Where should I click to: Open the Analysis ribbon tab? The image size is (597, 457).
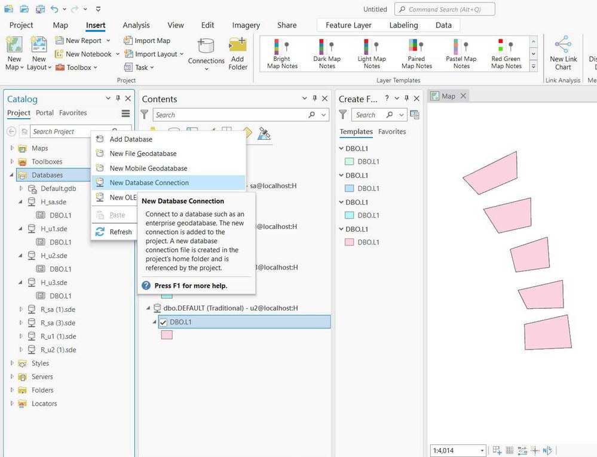click(x=136, y=25)
